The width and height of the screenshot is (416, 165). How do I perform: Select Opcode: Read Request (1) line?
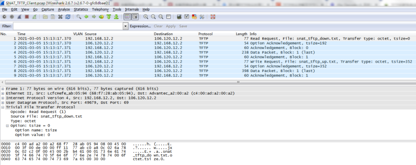[x=39, y=112]
